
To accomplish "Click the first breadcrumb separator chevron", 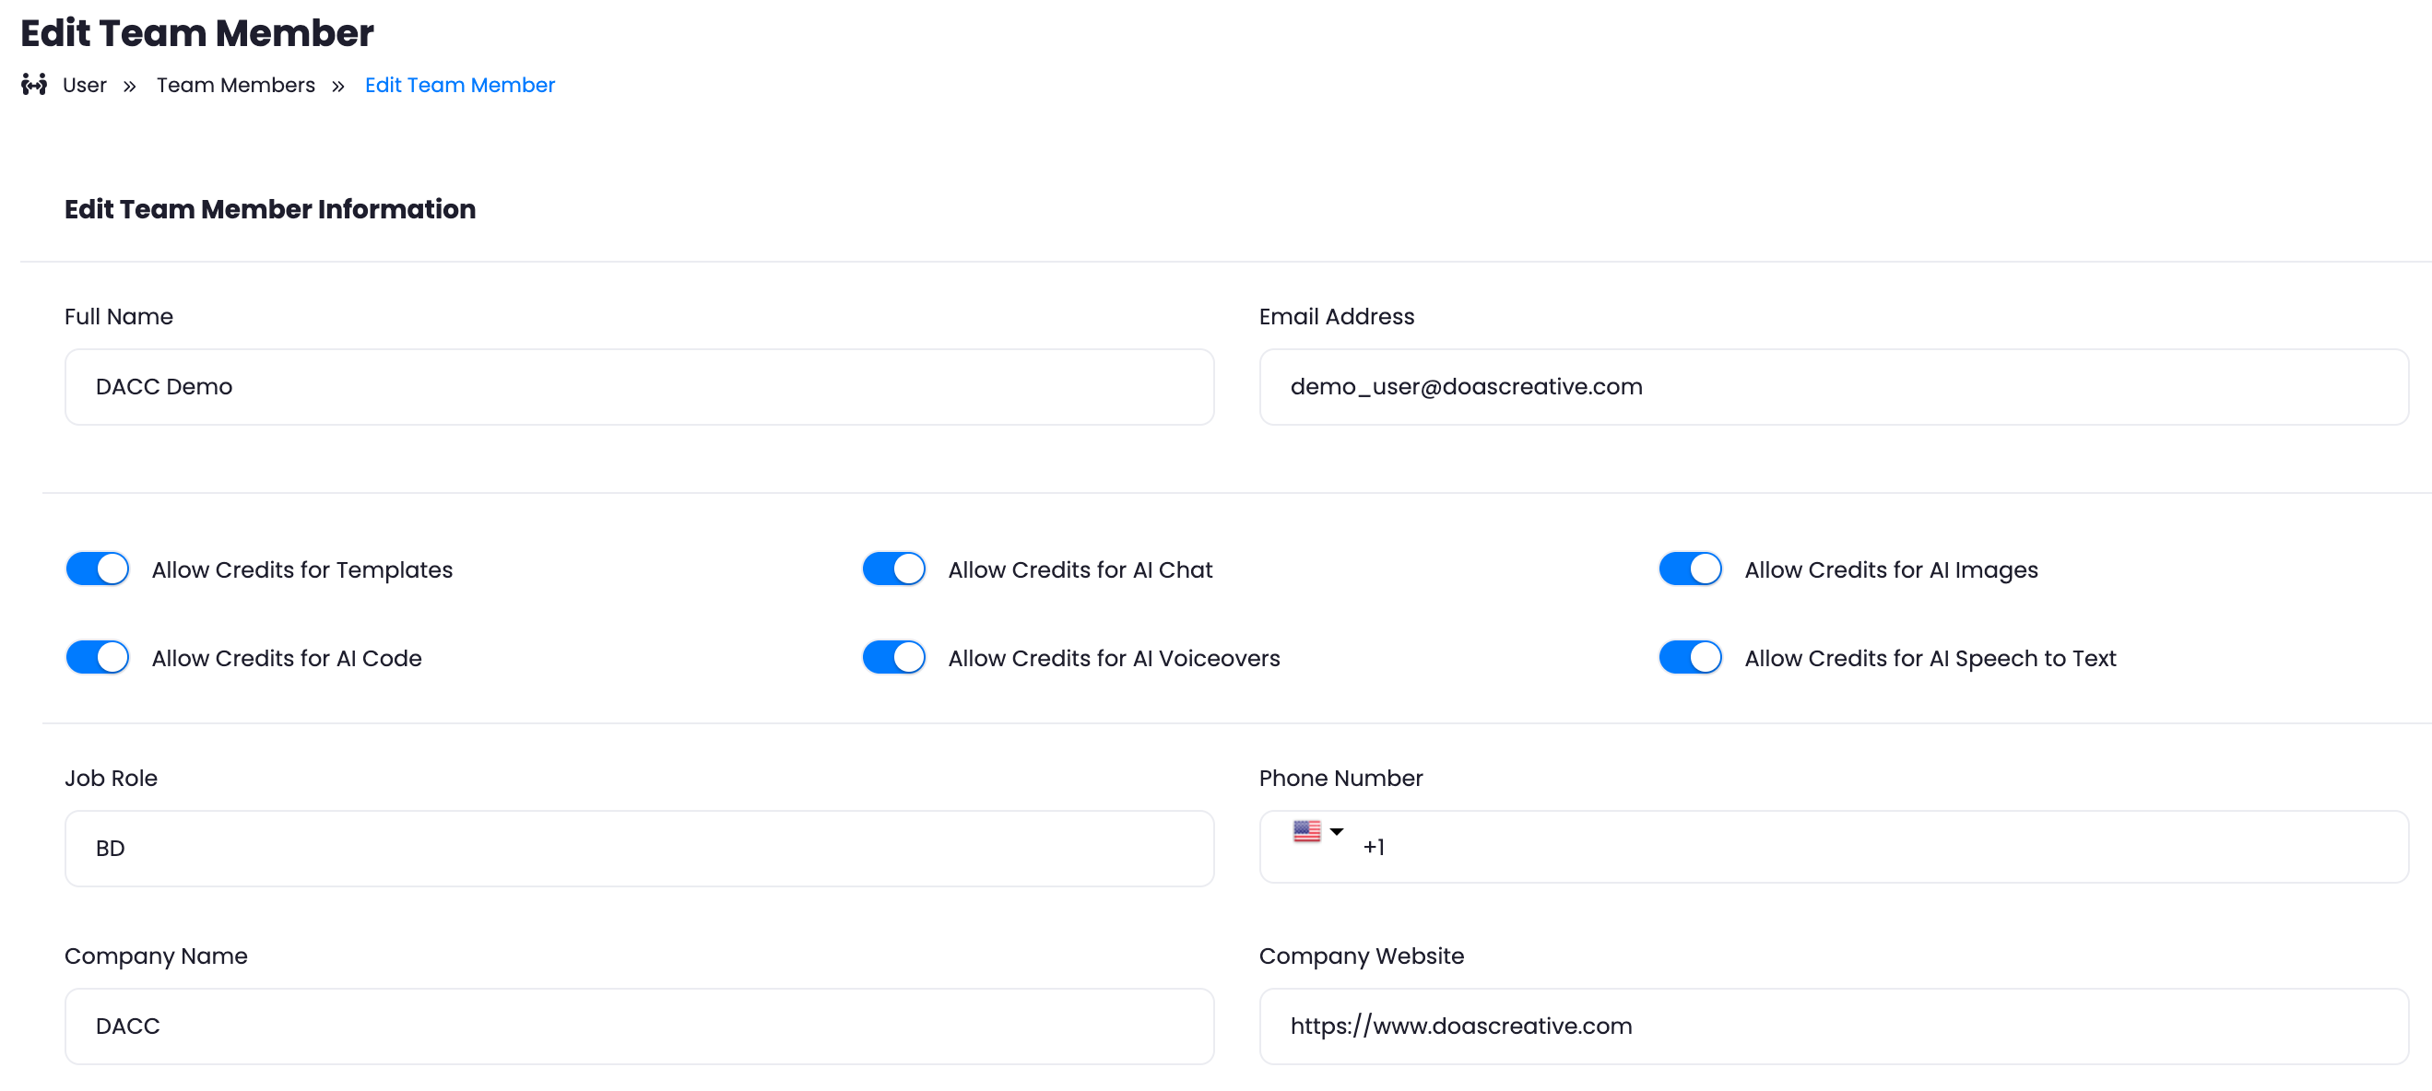I will 129,86.
